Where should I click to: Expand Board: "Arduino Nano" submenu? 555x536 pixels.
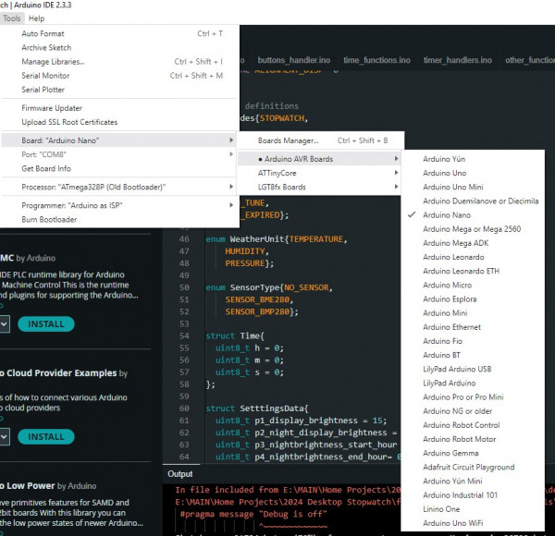119,140
